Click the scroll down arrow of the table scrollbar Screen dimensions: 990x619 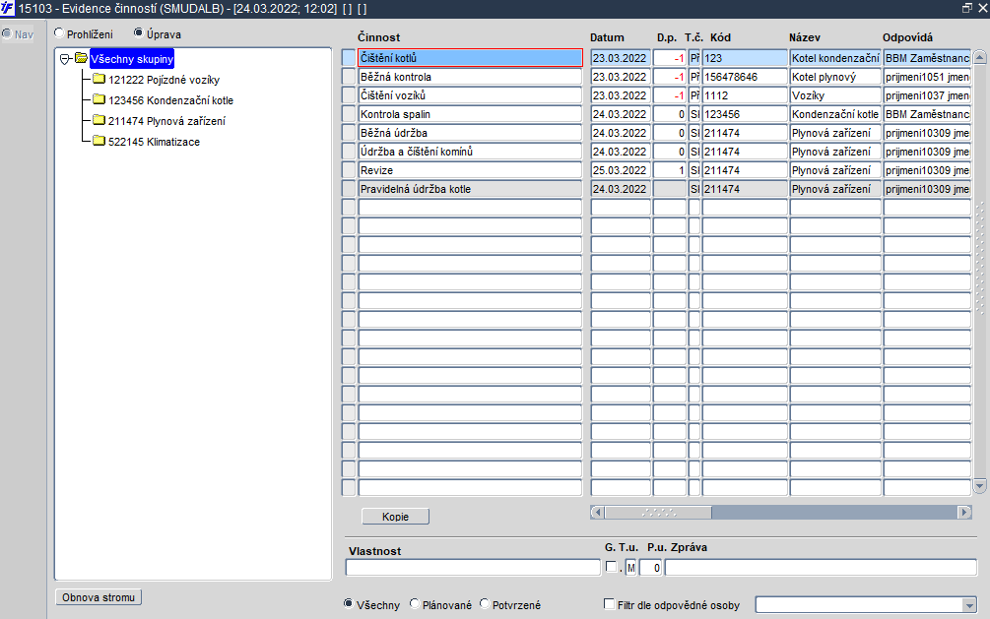979,486
